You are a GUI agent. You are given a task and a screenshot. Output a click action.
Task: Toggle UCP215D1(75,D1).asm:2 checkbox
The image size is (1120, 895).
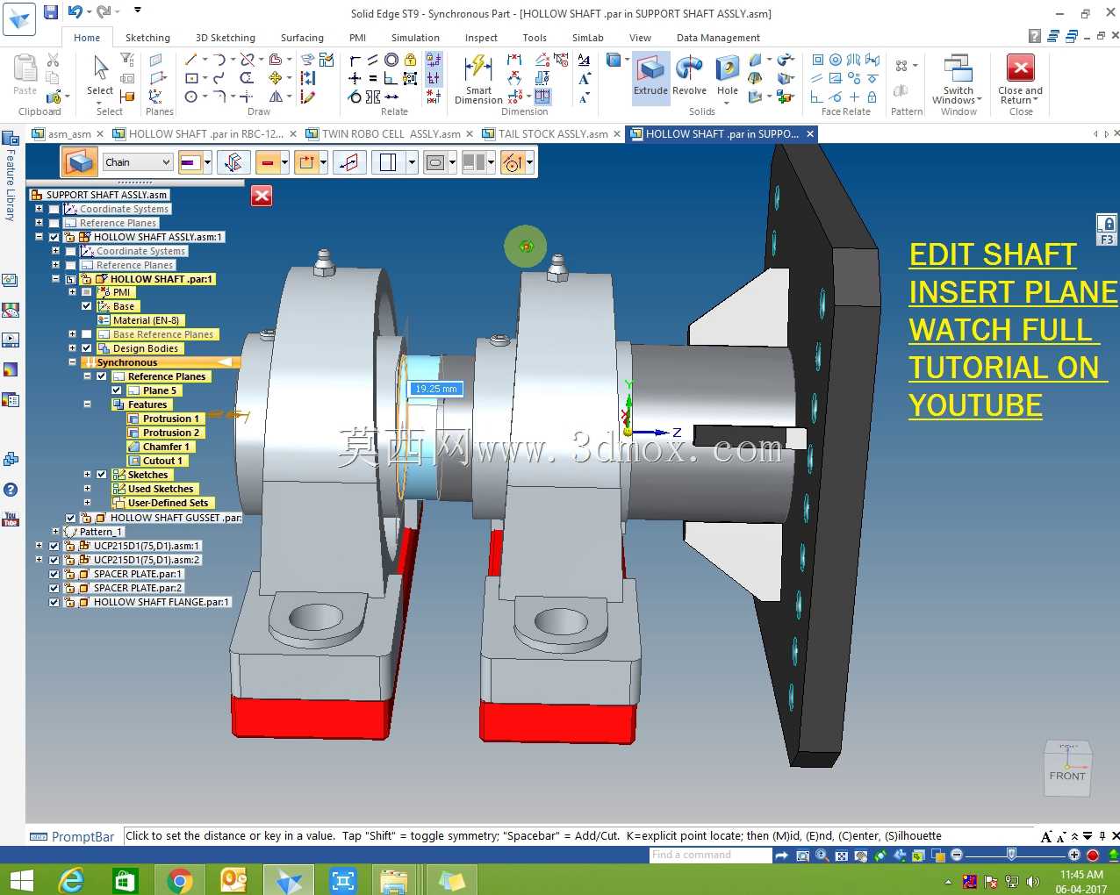[x=54, y=560]
